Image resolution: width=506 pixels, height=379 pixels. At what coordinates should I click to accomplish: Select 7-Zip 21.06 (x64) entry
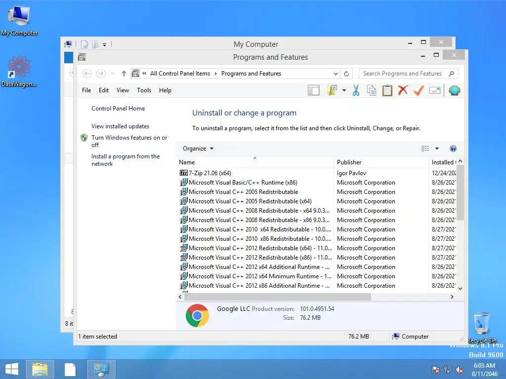point(210,173)
